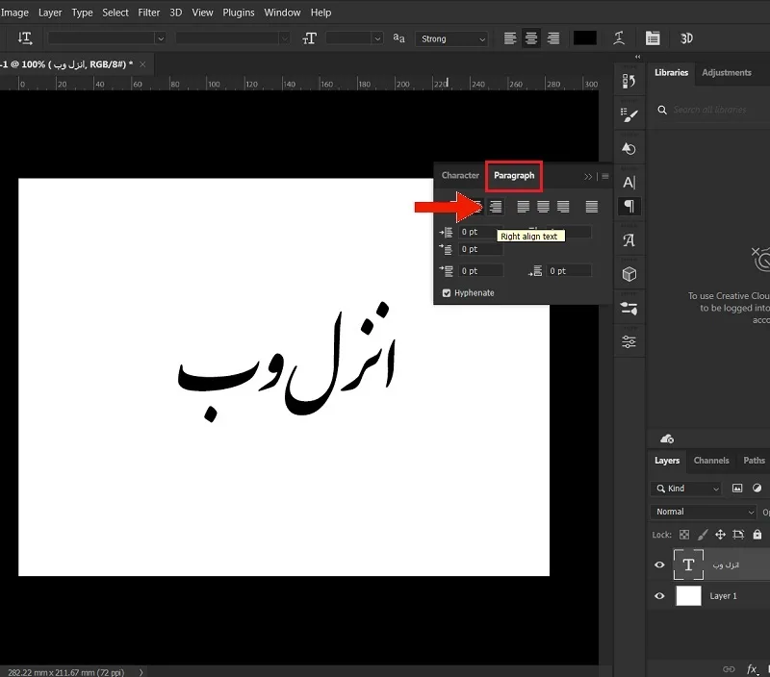This screenshot has height=677, width=770.
Task: Select the text layer T thumbnail
Action: tap(688, 564)
